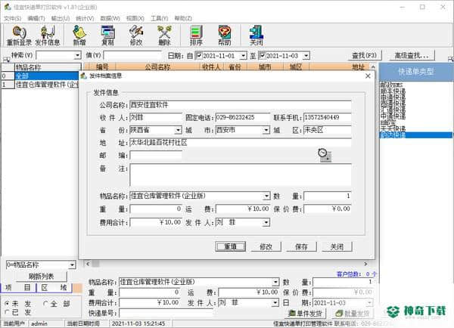Expand the 物品名称 dropdown at the bottom of the main window
454x328 pixels.
[x=275, y=282]
